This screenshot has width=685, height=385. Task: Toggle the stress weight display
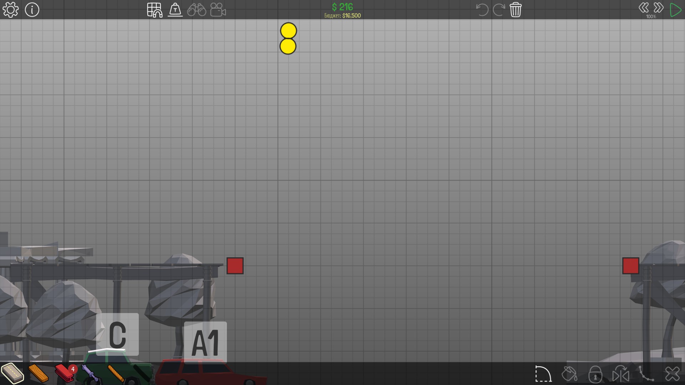[175, 10]
